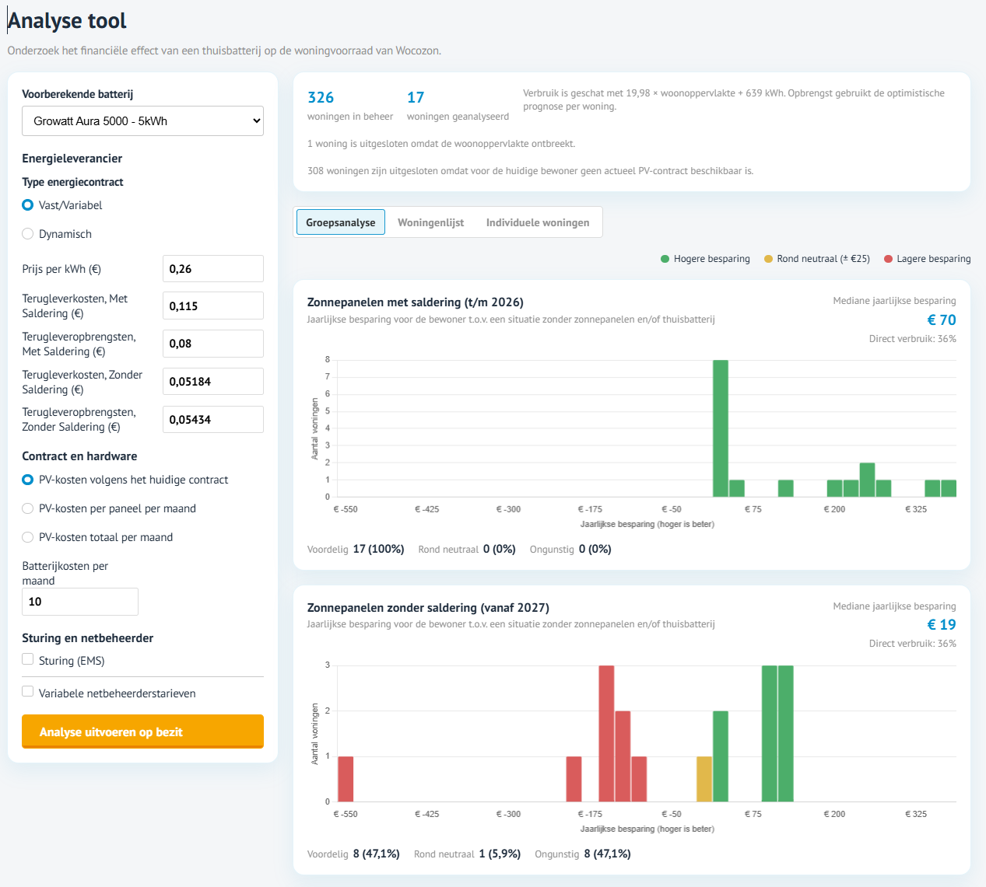Click the yellow Rond neutraal legend dot
Screen dimensions: 986x887
(x=768, y=259)
